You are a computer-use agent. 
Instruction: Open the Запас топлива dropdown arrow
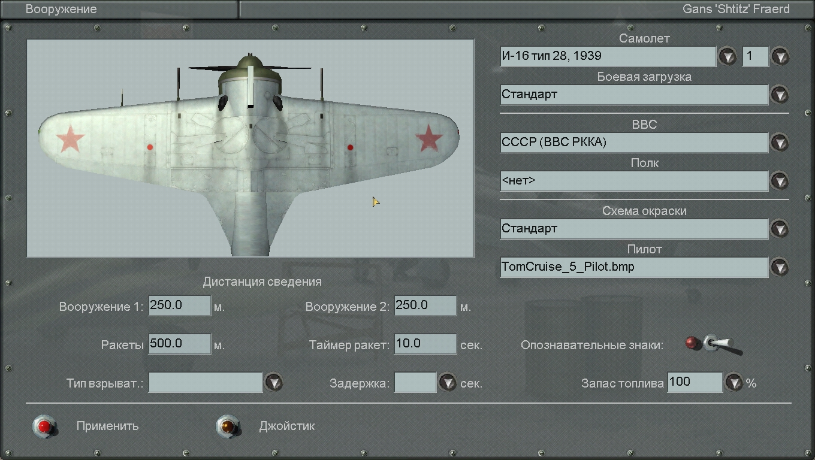coord(734,382)
